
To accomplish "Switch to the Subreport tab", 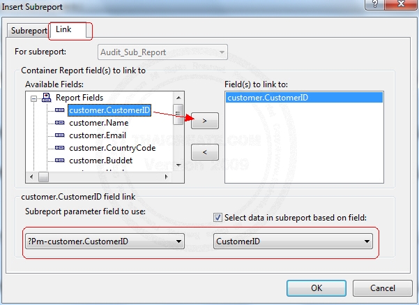I will [x=29, y=31].
